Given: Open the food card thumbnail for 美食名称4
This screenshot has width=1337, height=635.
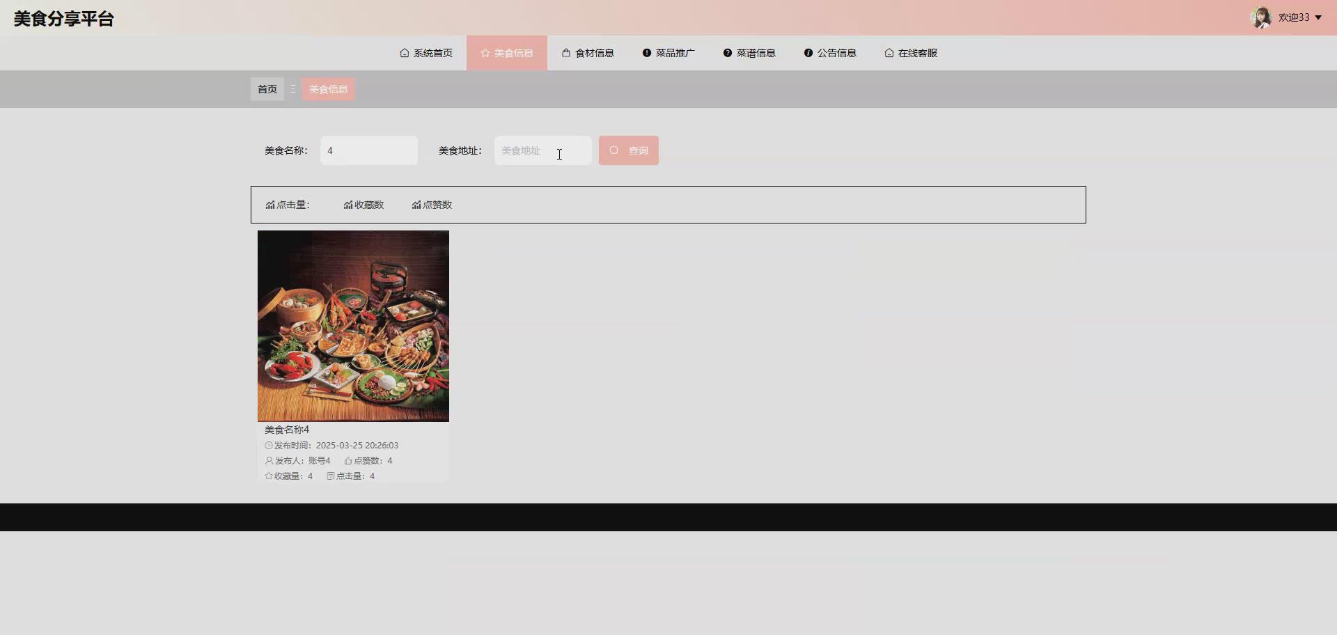Looking at the screenshot, I should [x=353, y=325].
